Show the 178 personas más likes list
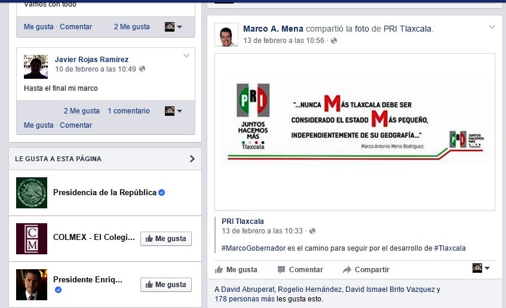The image size is (506, 308). point(244,299)
